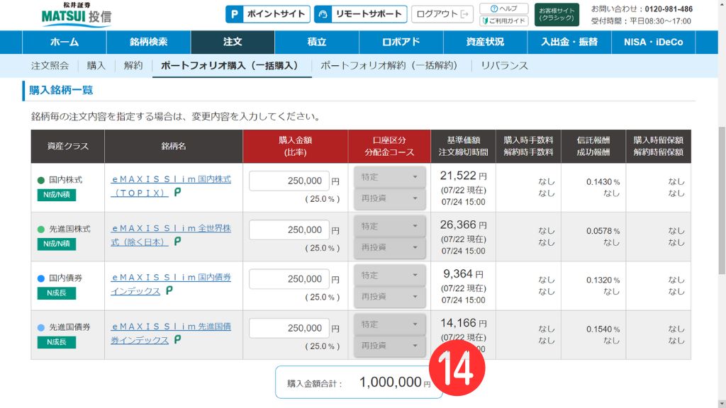Open the ロボアド menu
This screenshot has width=726, height=408.
(401, 42)
